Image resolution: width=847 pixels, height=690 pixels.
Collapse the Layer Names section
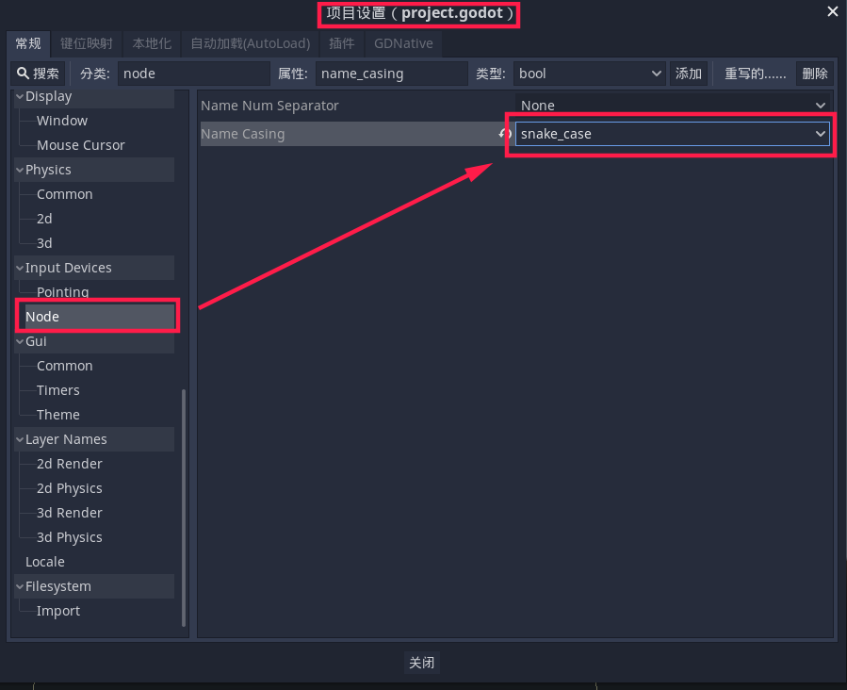pyautogui.click(x=20, y=439)
